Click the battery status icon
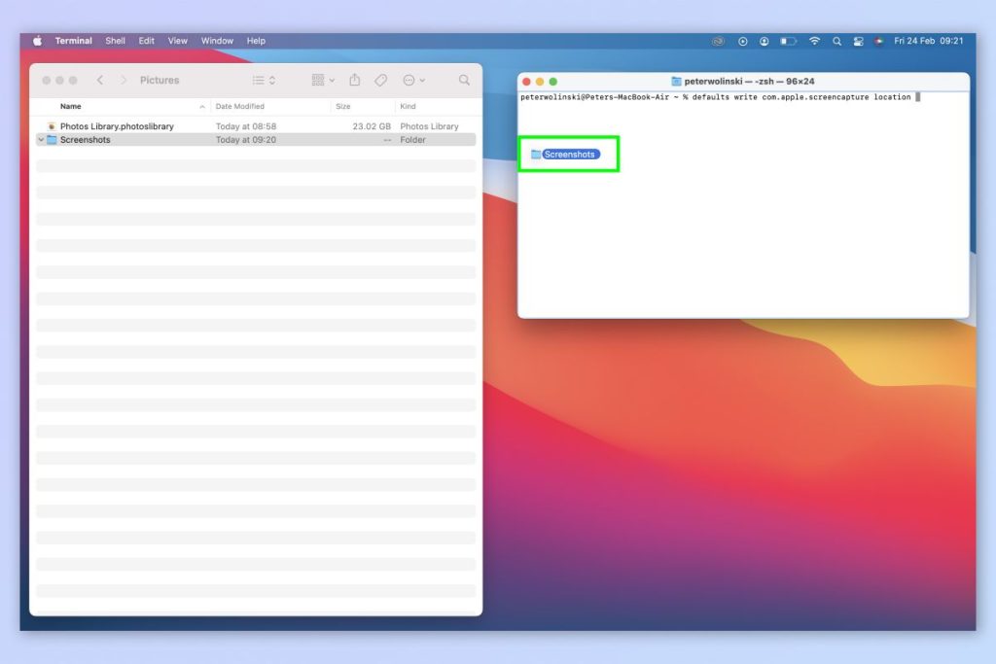Viewport: 996px width, 664px height. pos(788,41)
